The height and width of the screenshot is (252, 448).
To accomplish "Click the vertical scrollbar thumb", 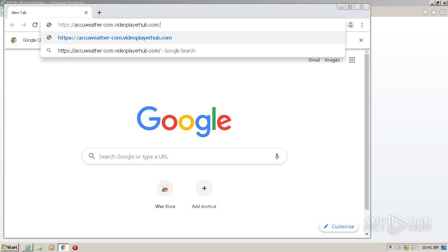I will pyautogui.click(x=367, y=132).
